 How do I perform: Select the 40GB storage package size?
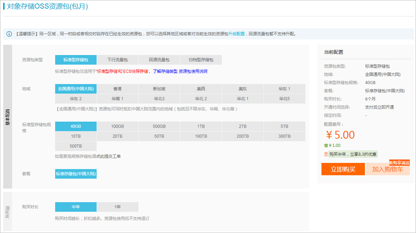(x=76, y=126)
